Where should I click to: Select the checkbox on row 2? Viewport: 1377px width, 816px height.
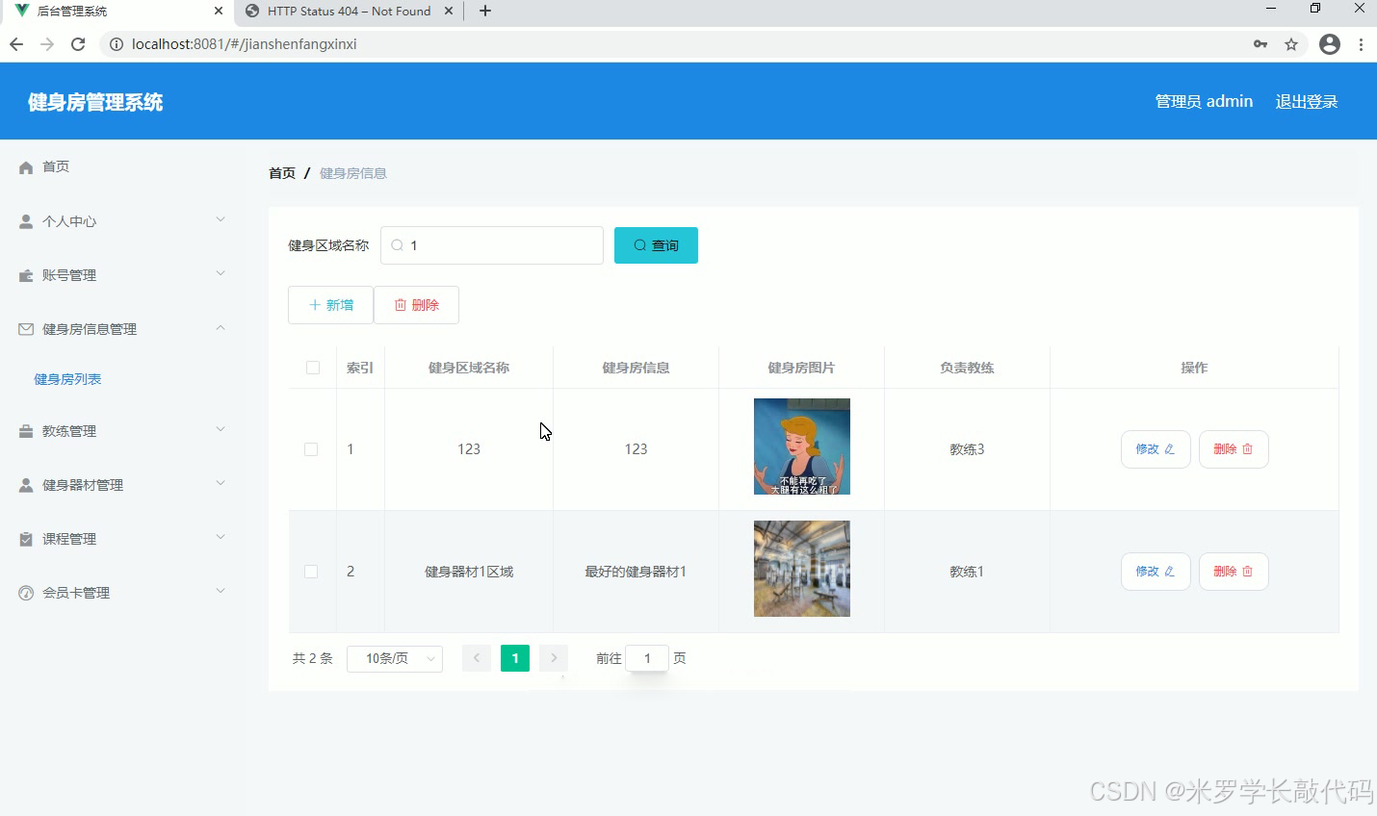coord(311,571)
